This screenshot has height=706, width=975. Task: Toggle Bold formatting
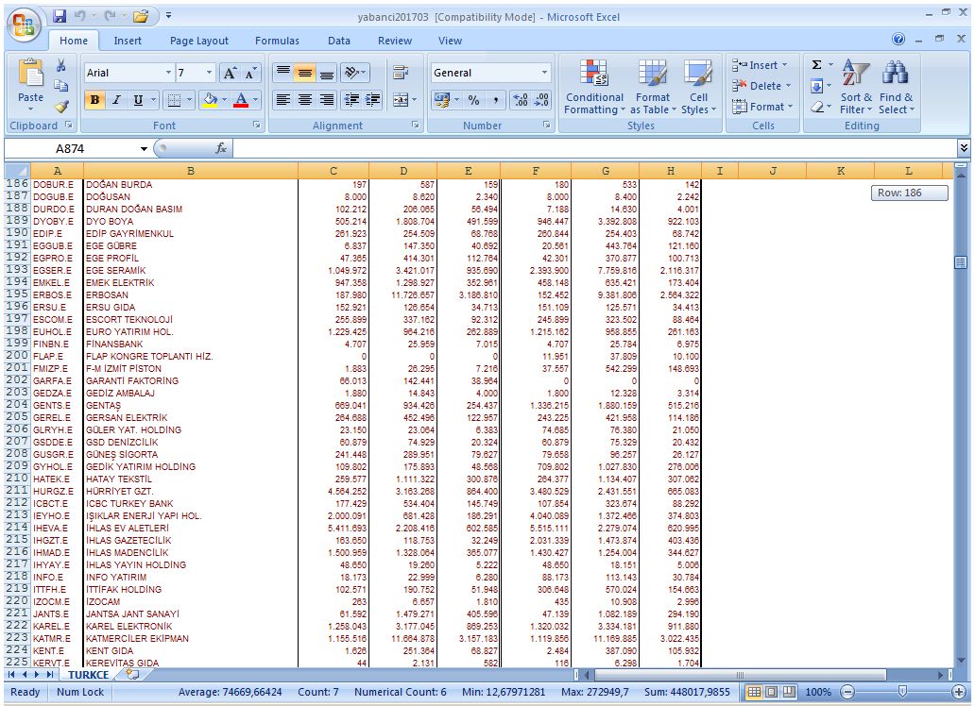94,100
